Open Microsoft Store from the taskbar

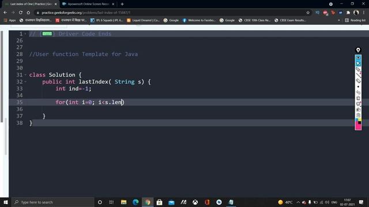coord(159,202)
